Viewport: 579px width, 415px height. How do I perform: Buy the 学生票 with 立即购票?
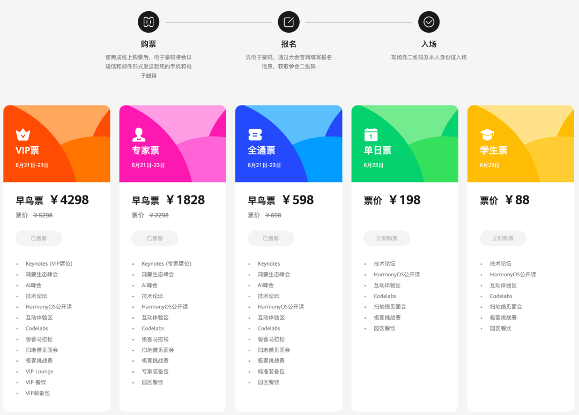click(503, 238)
